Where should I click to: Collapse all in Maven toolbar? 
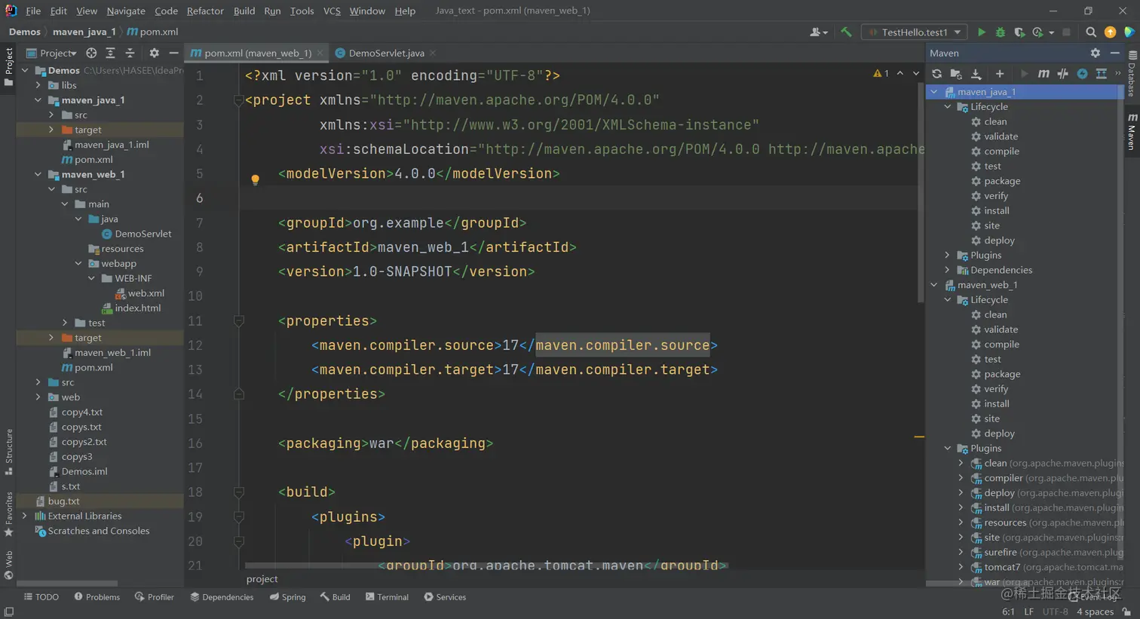[1102, 74]
